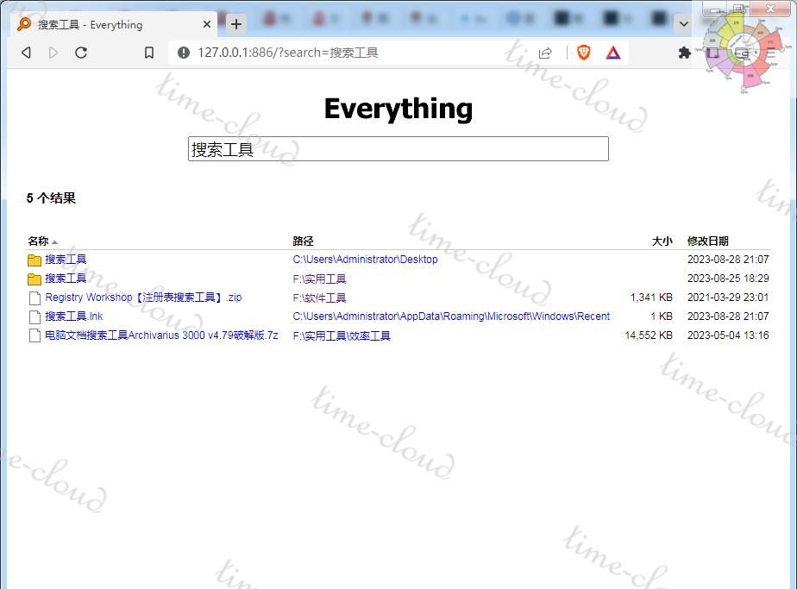Open the Brave Shields lion icon

[x=584, y=53]
